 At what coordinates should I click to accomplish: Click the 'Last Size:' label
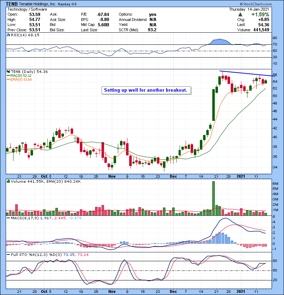(89, 30)
